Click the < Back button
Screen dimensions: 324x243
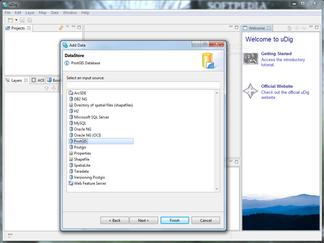(x=115, y=220)
